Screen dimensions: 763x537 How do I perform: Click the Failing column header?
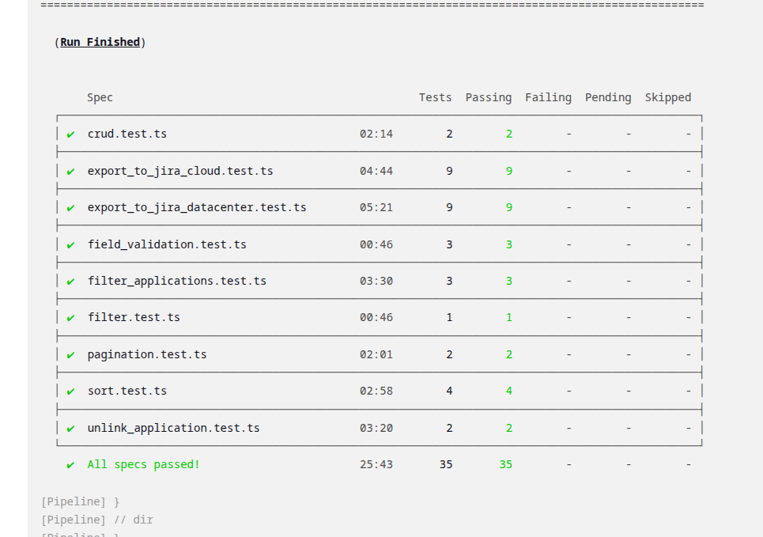[548, 97]
